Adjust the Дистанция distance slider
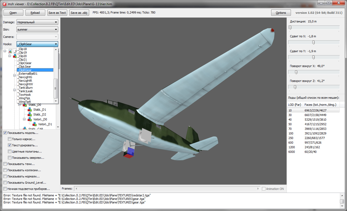Image resolution: width=347 pixels, height=211 pixels. (x=314, y=28)
